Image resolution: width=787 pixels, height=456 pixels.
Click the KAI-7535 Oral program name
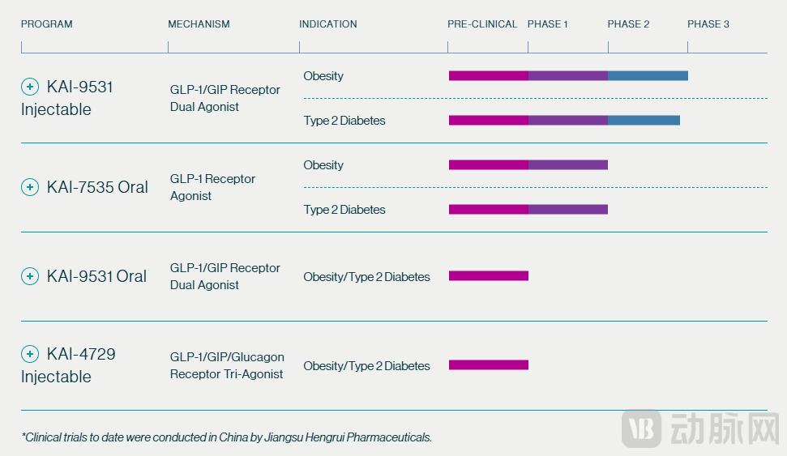tap(97, 187)
